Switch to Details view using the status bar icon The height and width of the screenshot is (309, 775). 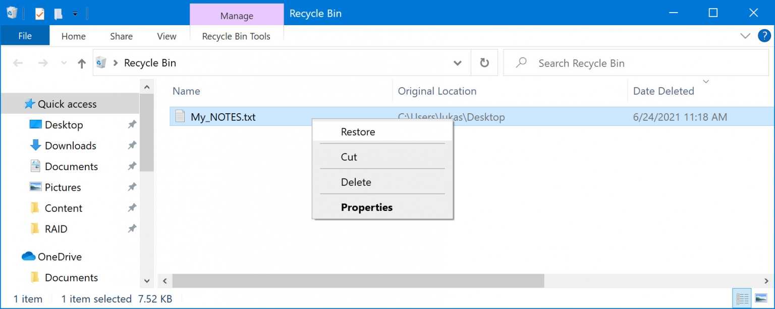click(742, 297)
